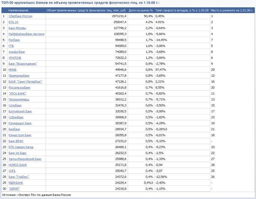Open the "УРСА БАНК" link
Viewport: 256px width, 199px height.
(x=18, y=93)
